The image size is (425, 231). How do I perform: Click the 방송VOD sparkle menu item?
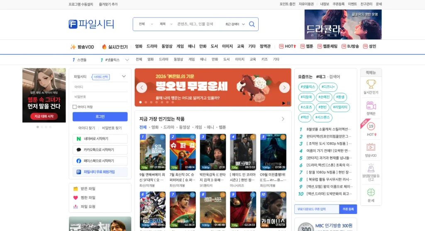(x=82, y=47)
